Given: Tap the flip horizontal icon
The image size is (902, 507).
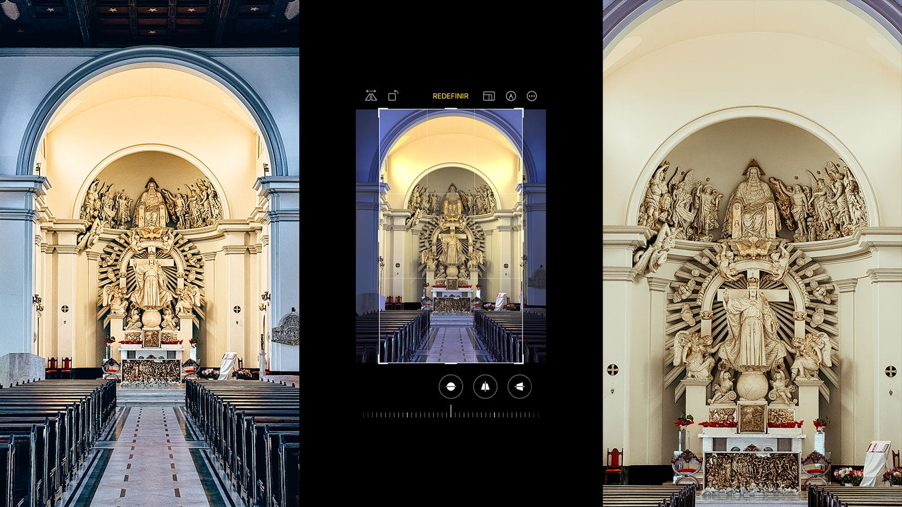Looking at the screenshot, I should [x=371, y=96].
